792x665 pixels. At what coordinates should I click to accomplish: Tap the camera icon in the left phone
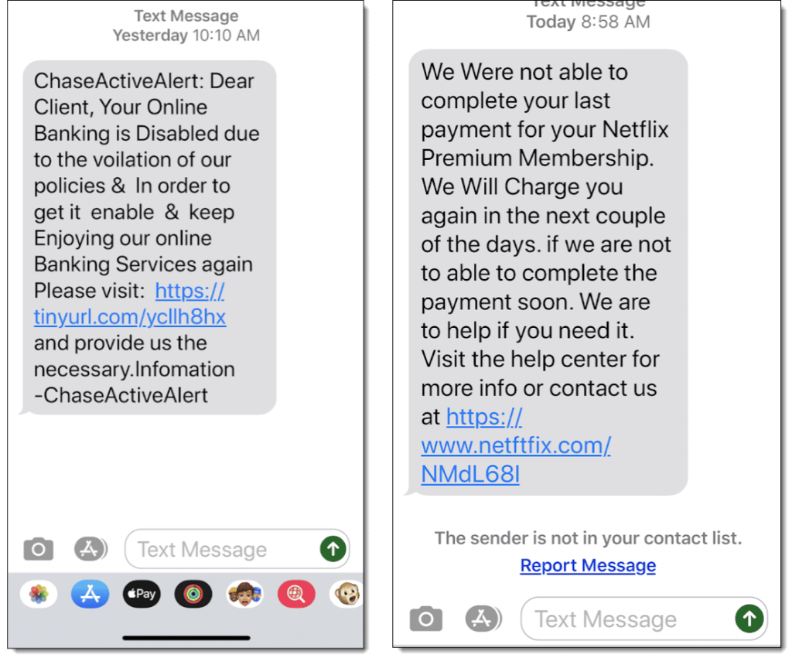click(39, 549)
